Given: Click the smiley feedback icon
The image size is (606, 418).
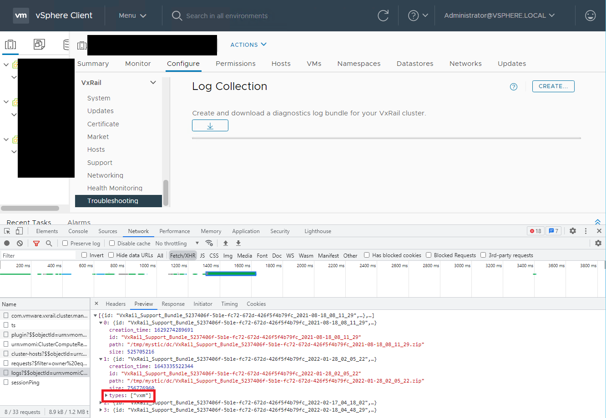Looking at the screenshot, I should (591, 15).
